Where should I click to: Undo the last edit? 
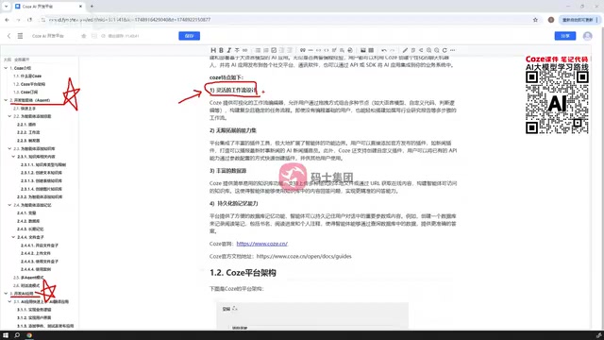(x=384, y=50)
